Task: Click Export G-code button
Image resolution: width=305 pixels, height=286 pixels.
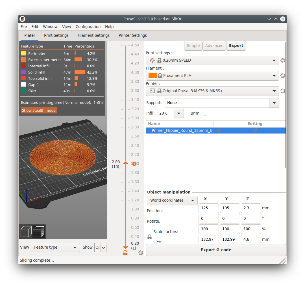Action: click(x=216, y=250)
